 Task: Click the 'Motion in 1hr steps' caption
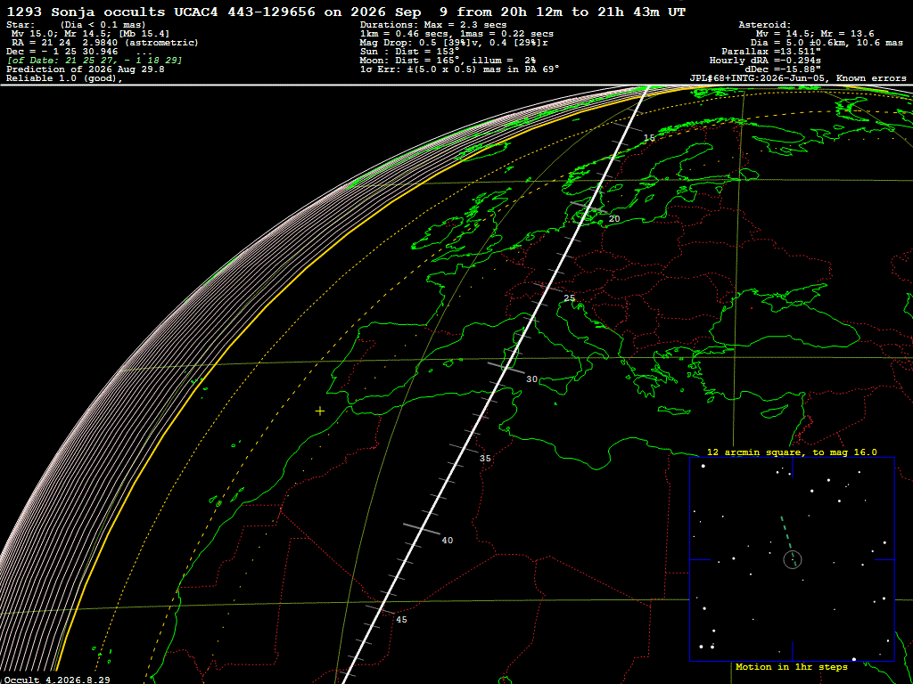(x=792, y=667)
